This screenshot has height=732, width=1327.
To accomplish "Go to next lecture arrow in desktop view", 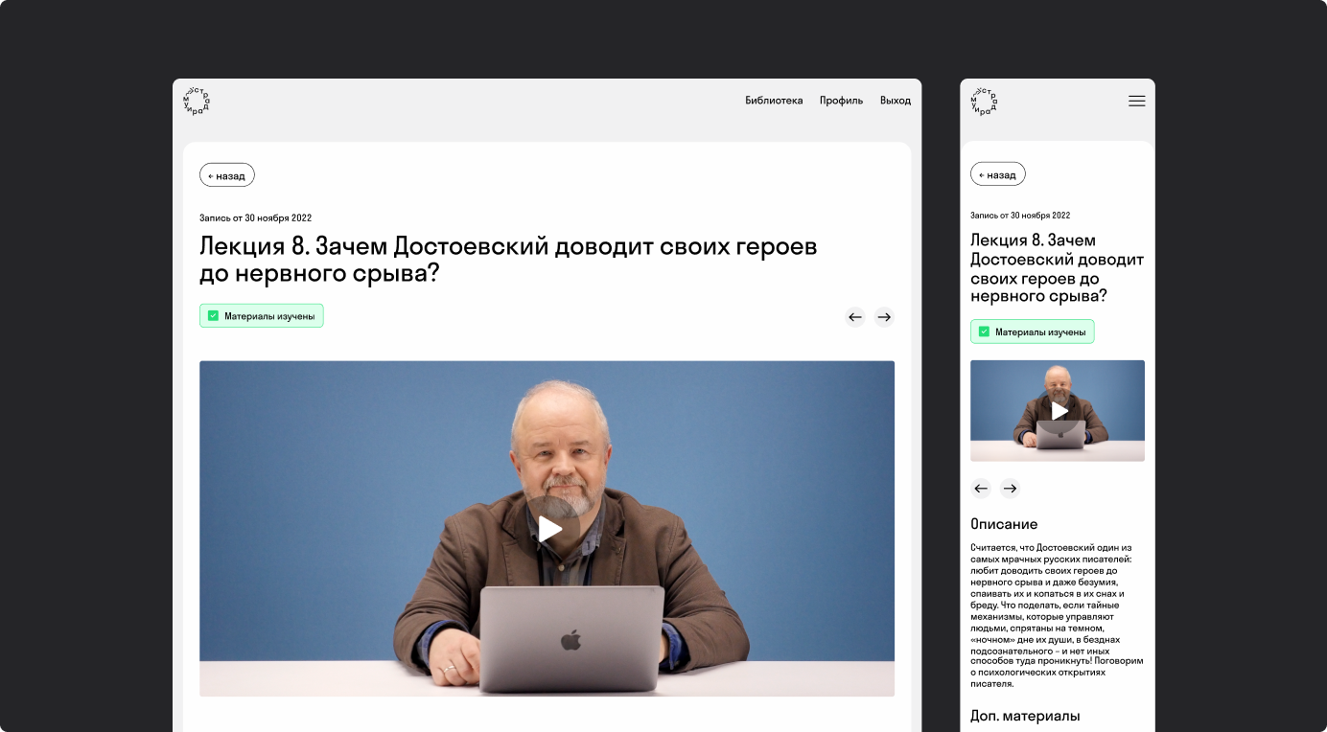I will [884, 317].
